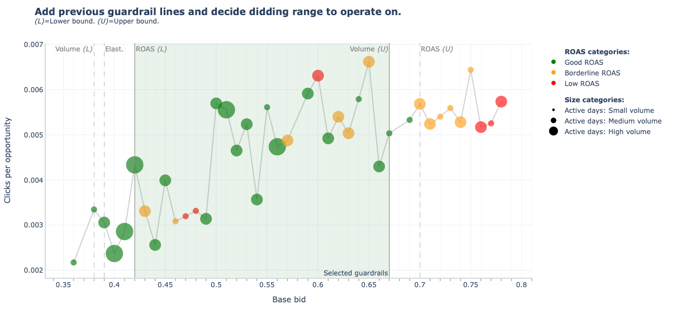Click the "Elast." guardrail label
Screen dimensions: 674x314
114,49
